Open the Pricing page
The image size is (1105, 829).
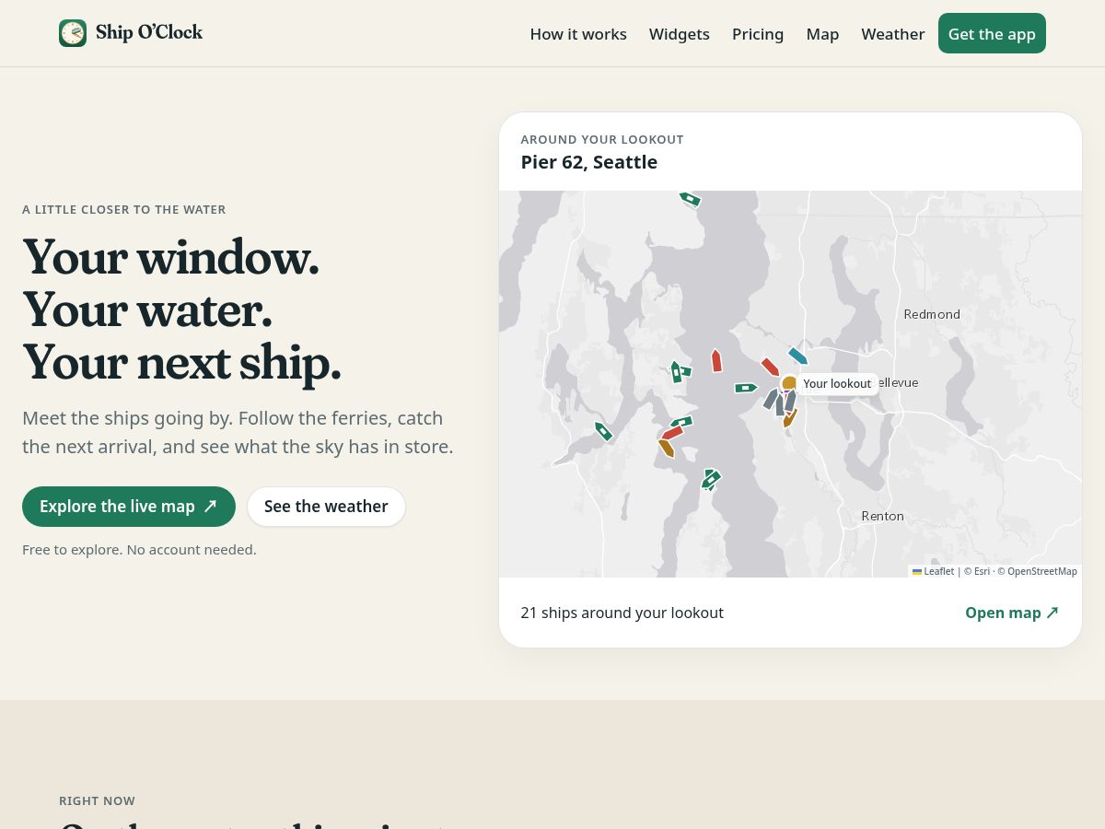[758, 34]
